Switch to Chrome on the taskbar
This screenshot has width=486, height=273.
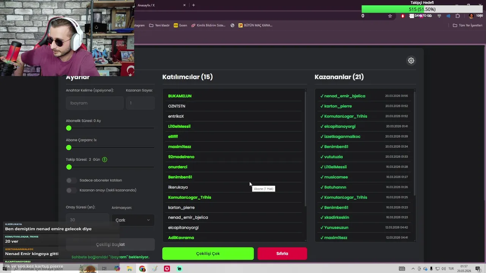[x=142, y=269]
